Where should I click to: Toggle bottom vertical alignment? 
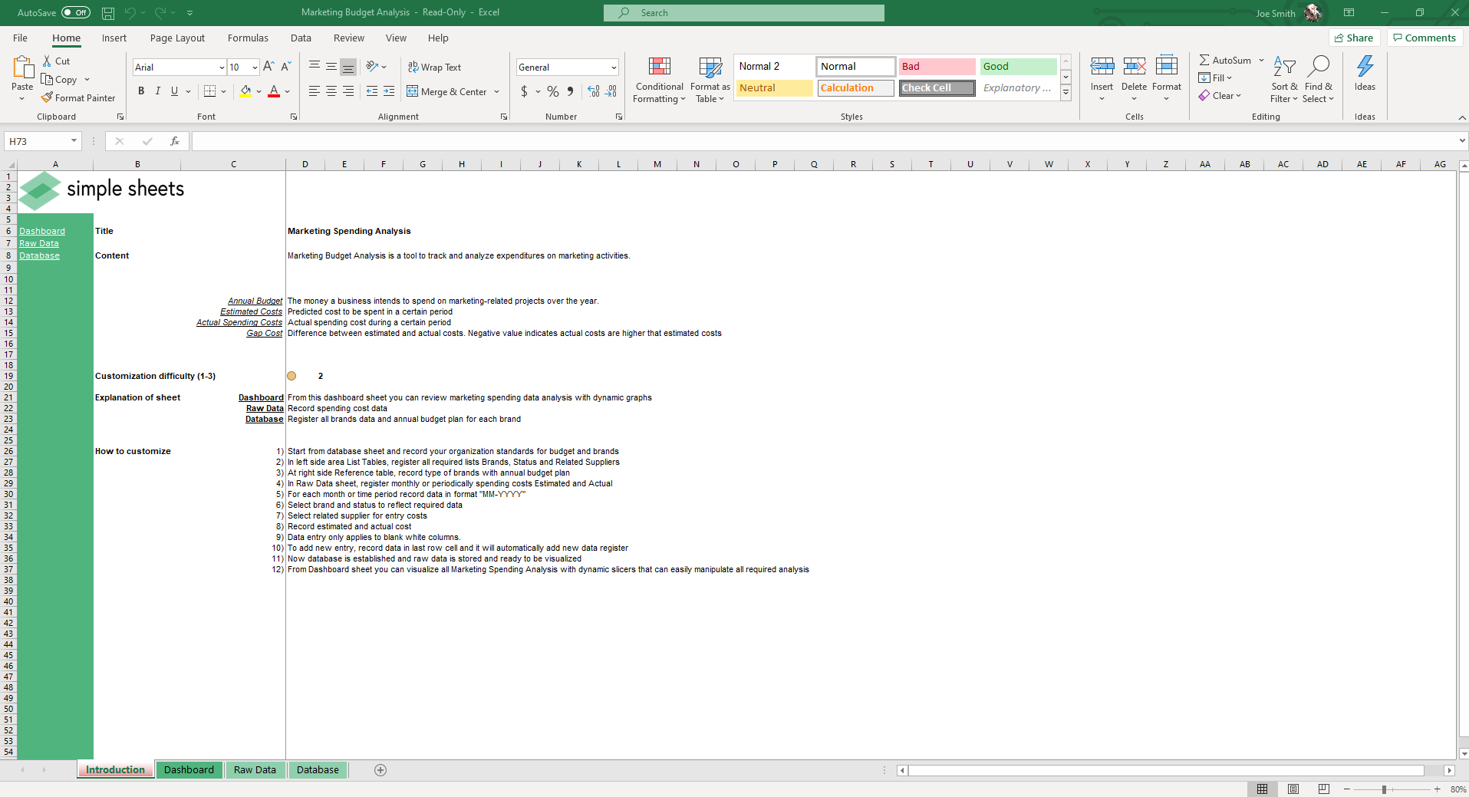pyautogui.click(x=348, y=67)
